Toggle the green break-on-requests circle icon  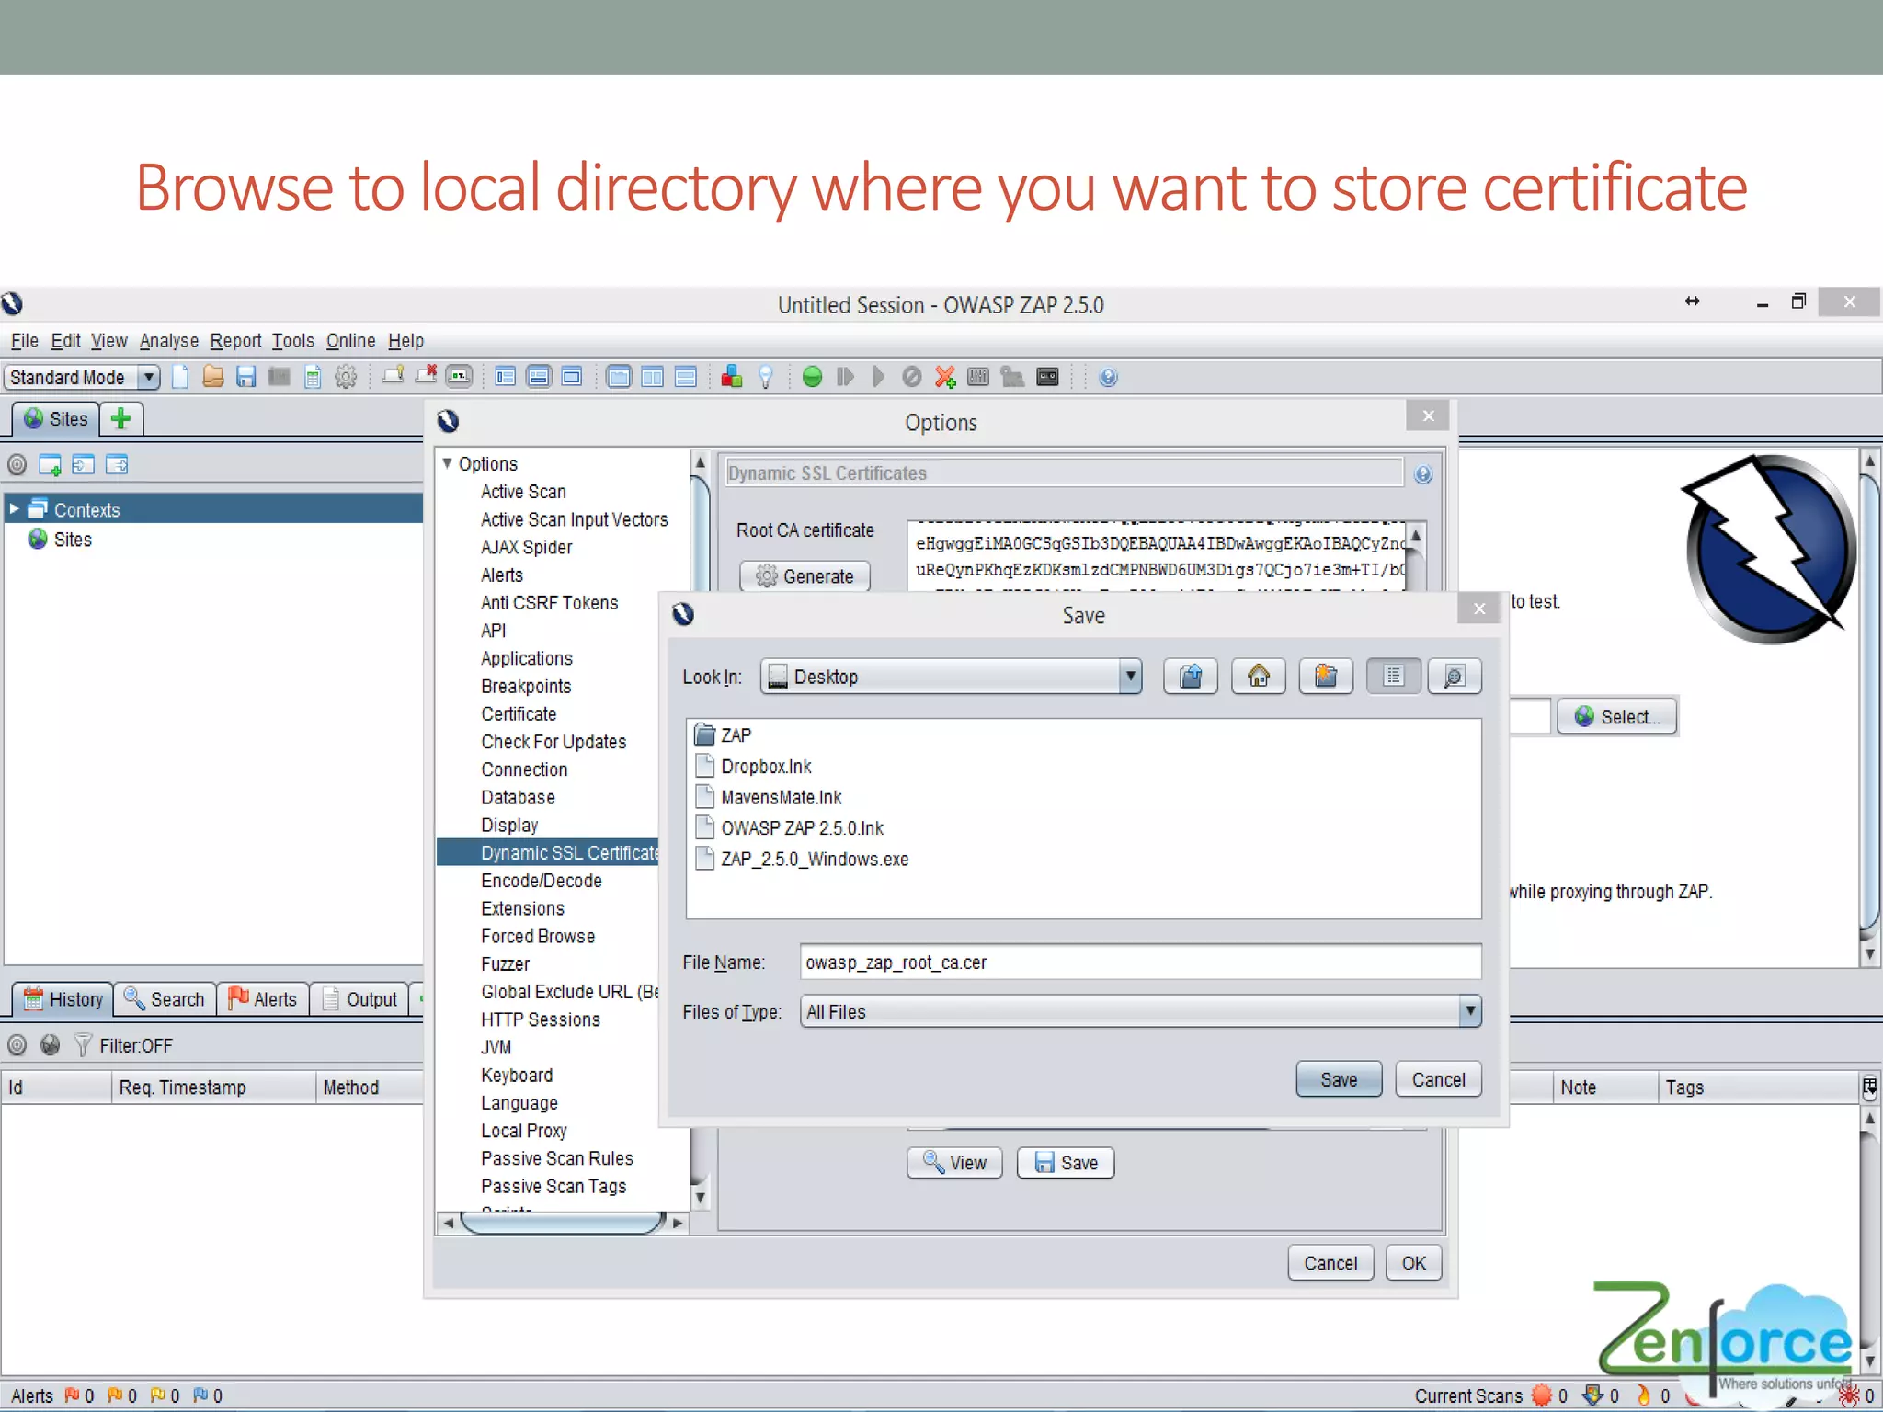pyautogui.click(x=812, y=377)
